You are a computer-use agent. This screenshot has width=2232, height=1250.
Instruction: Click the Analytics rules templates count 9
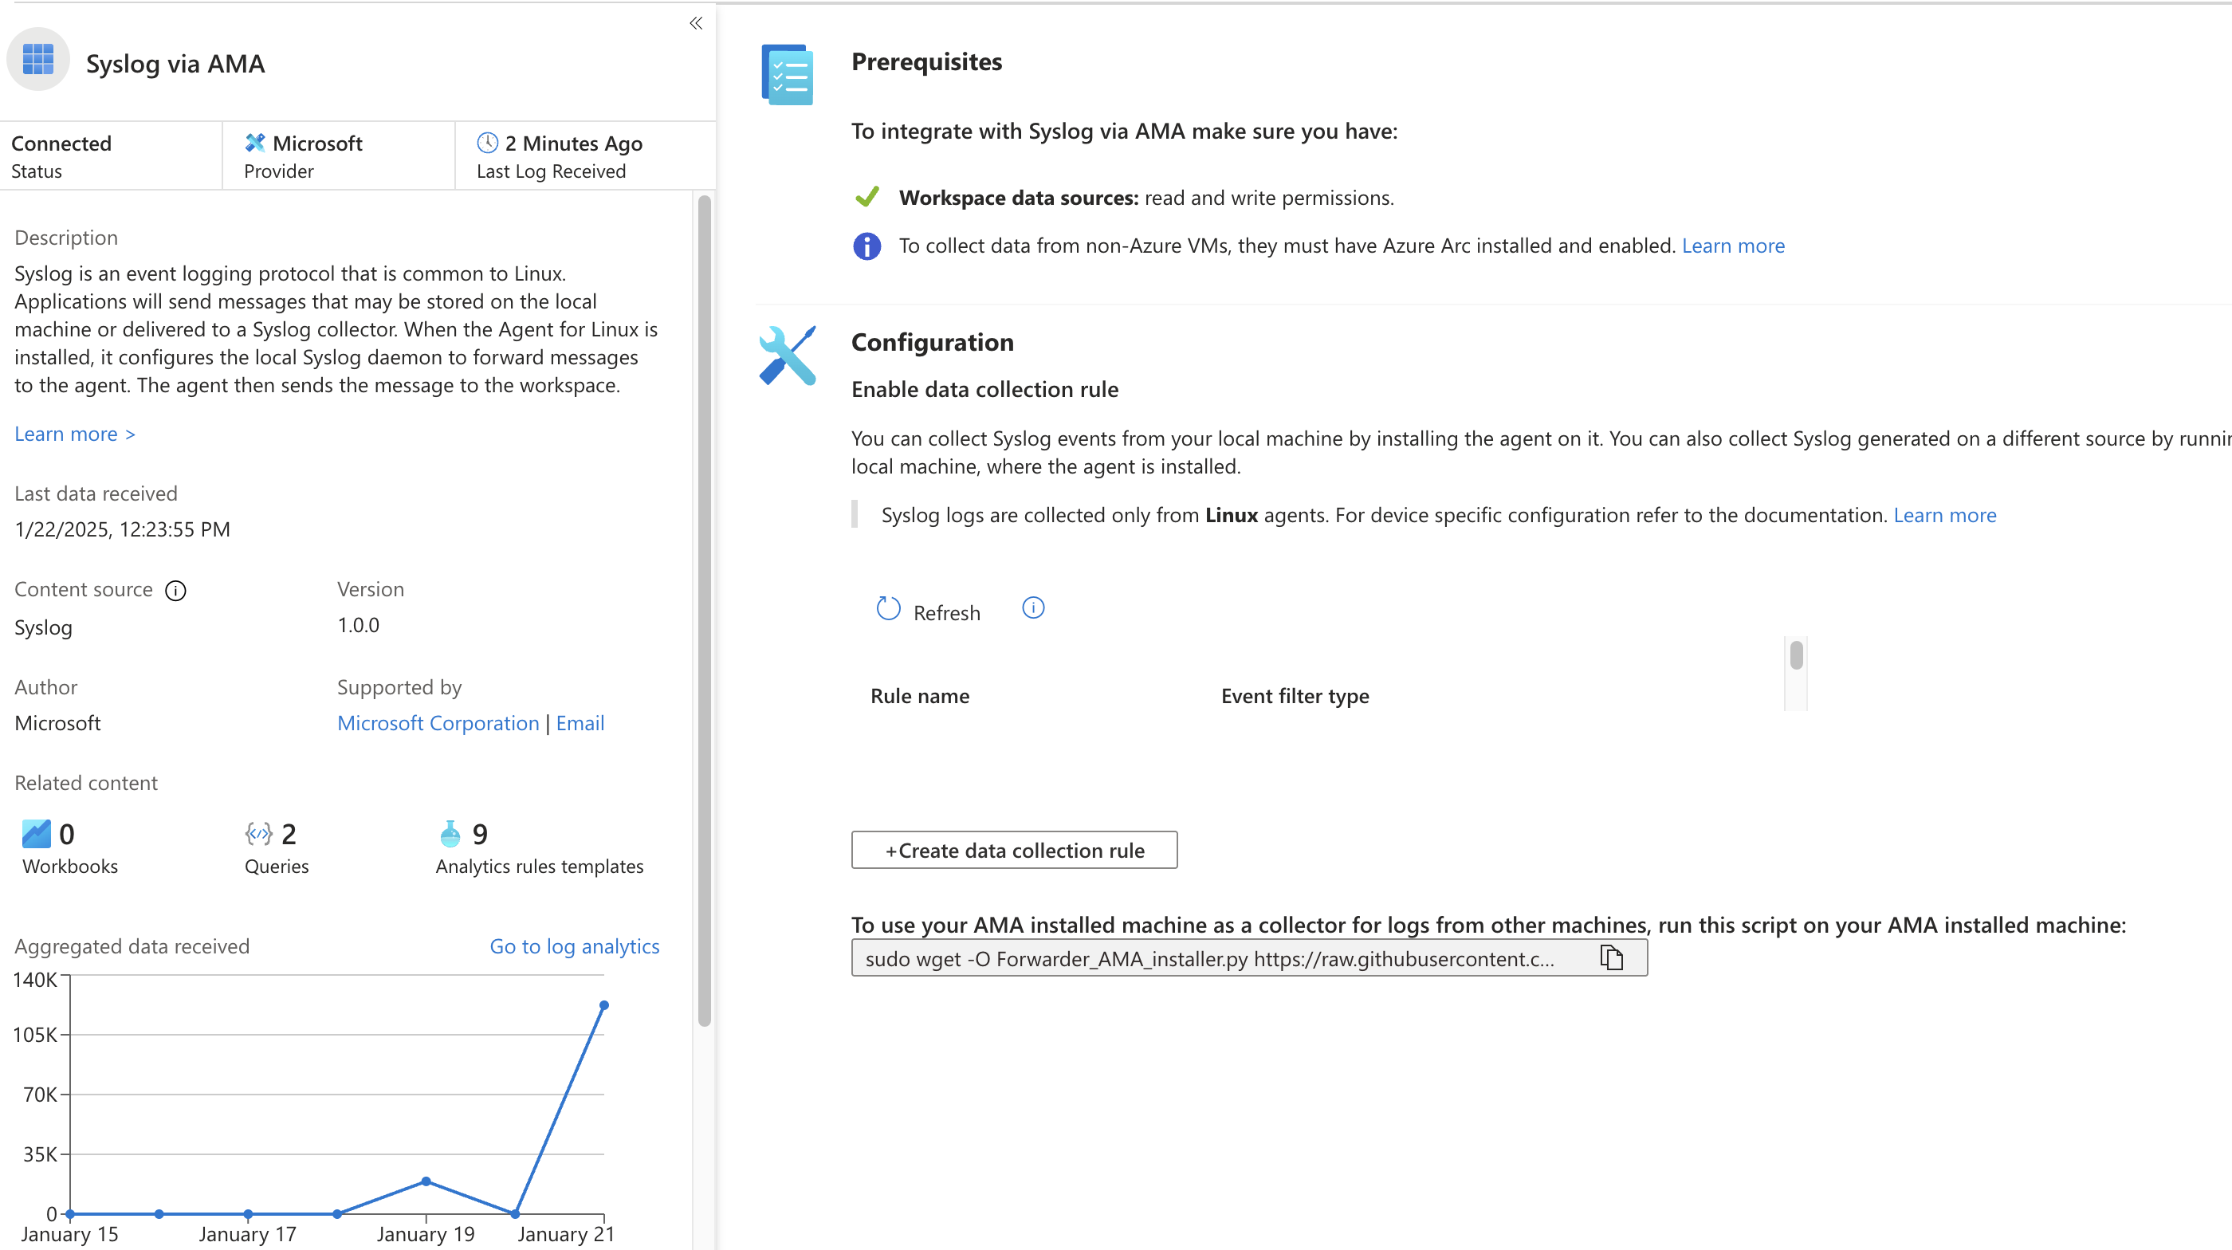tap(480, 834)
